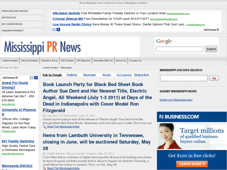Click Medical Book ad link
The width and height of the screenshot is (227, 170).
[141, 75]
